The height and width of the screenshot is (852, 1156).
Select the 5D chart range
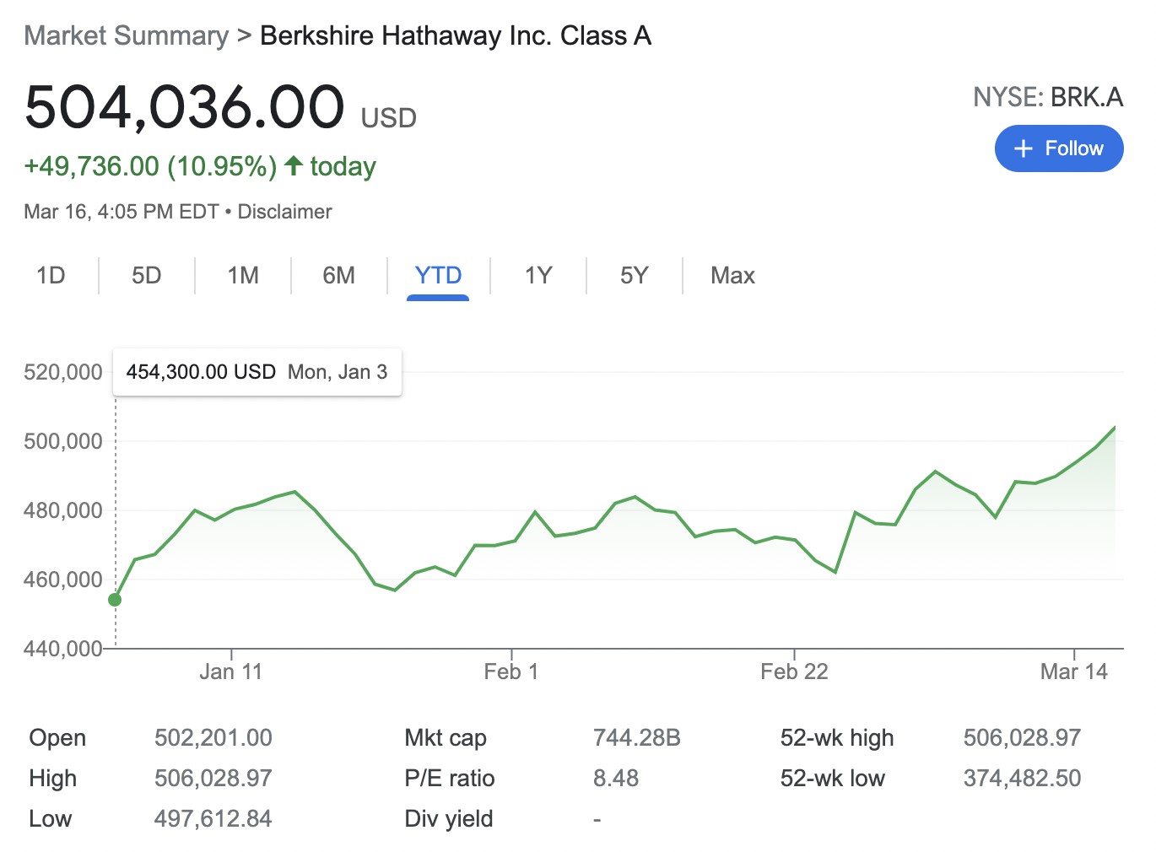tap(146, 276)
